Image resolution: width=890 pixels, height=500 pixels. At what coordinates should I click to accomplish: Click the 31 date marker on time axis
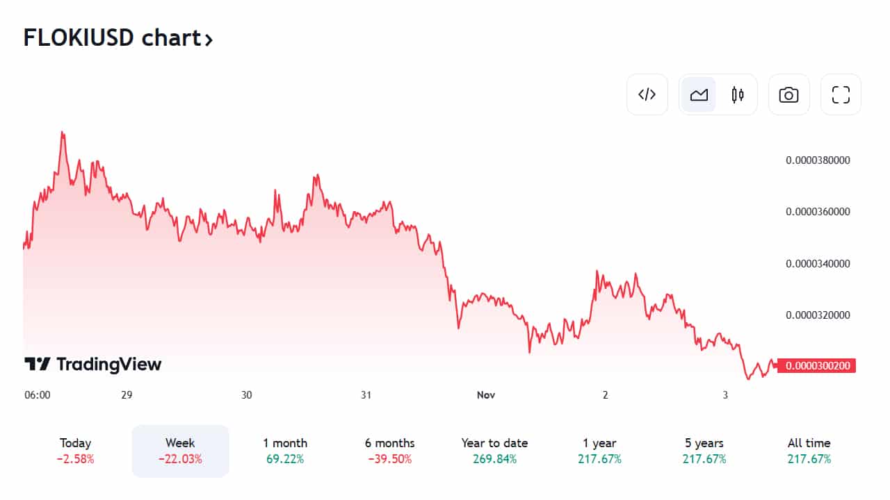(x=366, y=395)
